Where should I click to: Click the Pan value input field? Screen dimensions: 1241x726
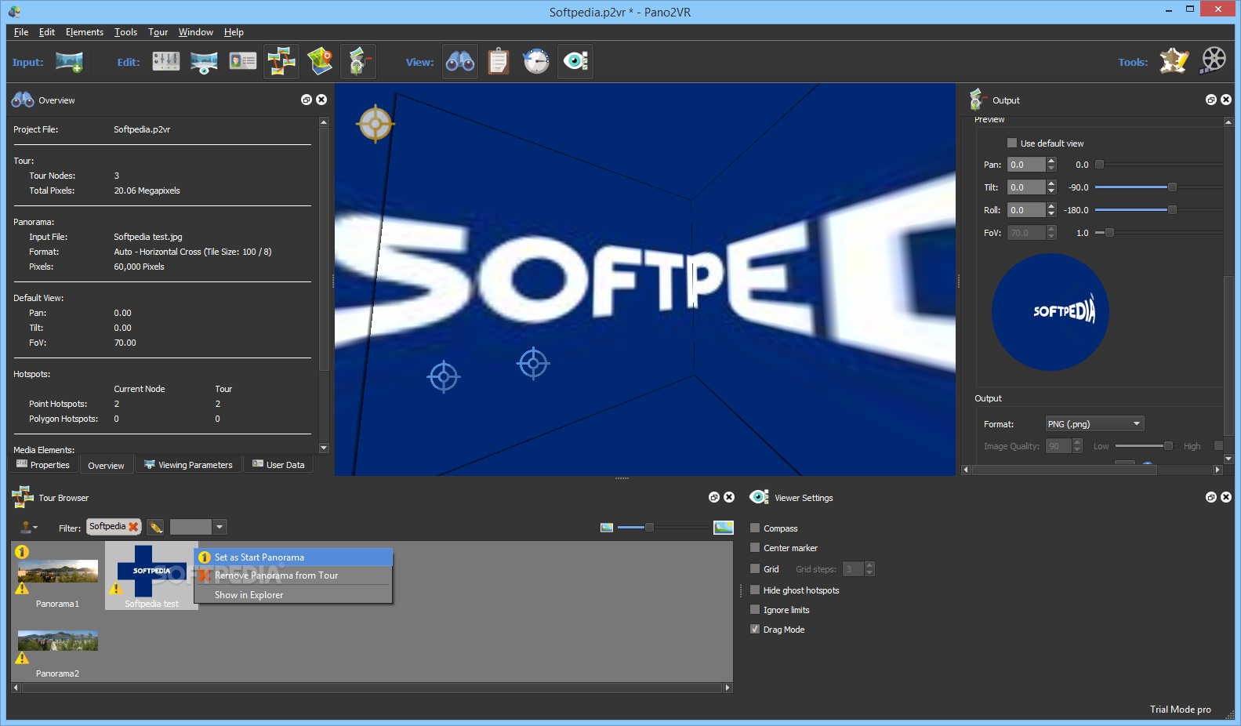coord(1026,165)
